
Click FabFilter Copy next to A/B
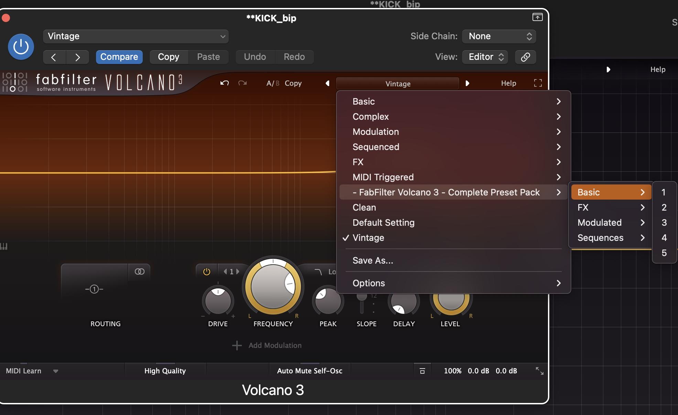(x=293, y=83)
